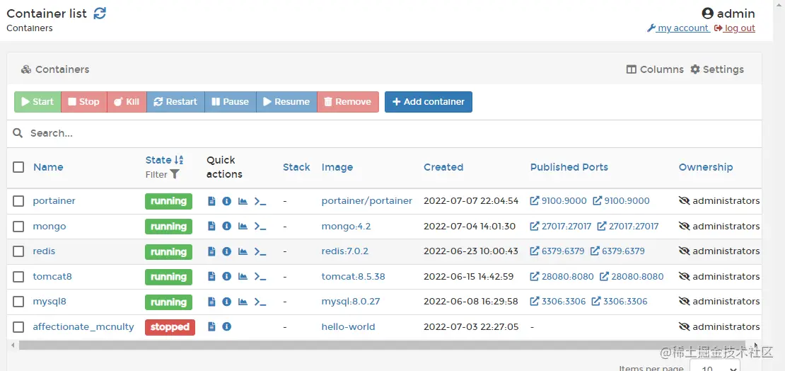Select the affectionate_mcnulty container checkbox

point(18,327)
